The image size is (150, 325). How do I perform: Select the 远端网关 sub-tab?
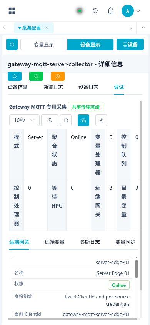click(19, 242)
